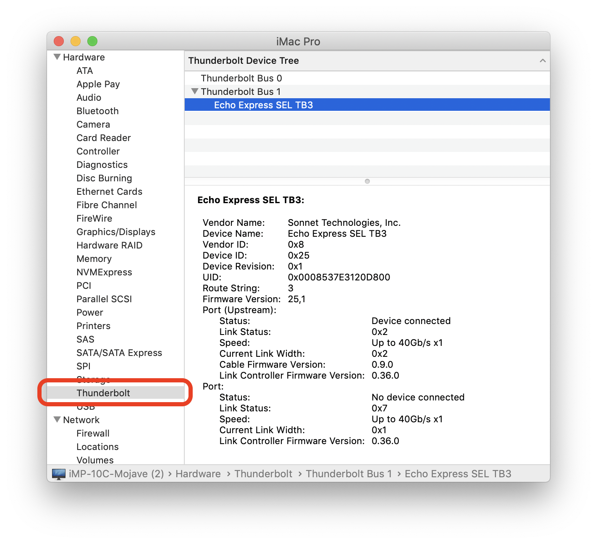Select Controller in the sidebar
This screenshot has width=597, height=544.
coord(98,151)
